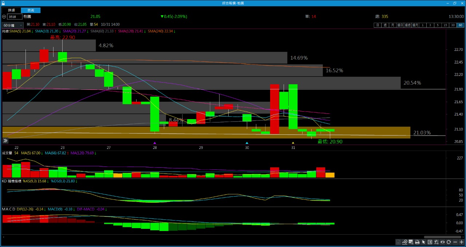Toggle the lock icon in title bar
The width and height of the screenshot is (466, 247).
(3, 3)
